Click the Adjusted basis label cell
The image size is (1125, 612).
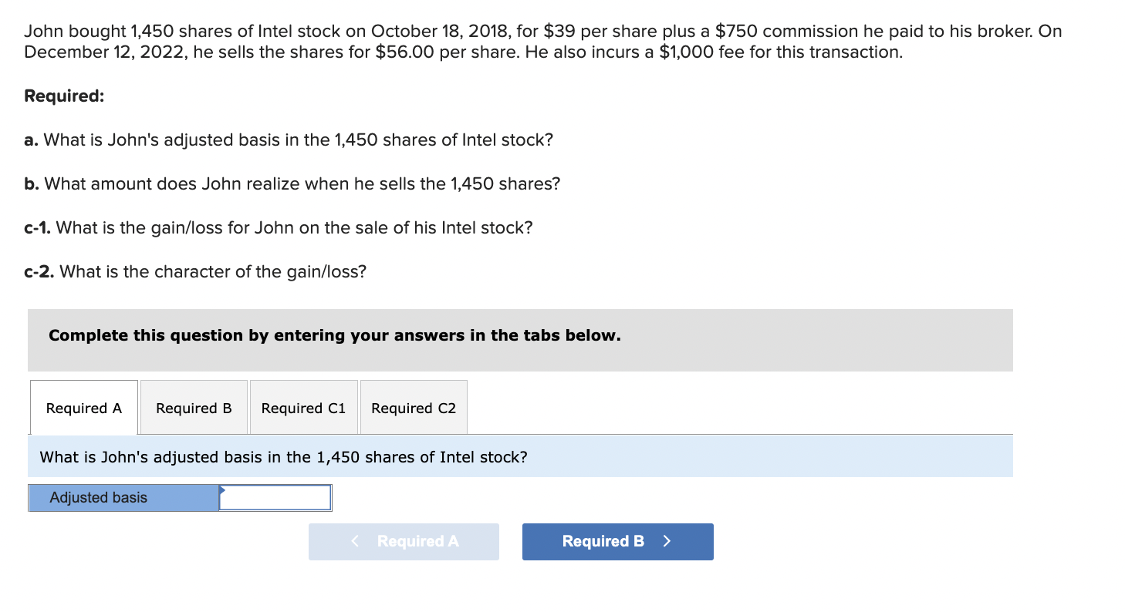pyautogui.click(x=123, y=498)
